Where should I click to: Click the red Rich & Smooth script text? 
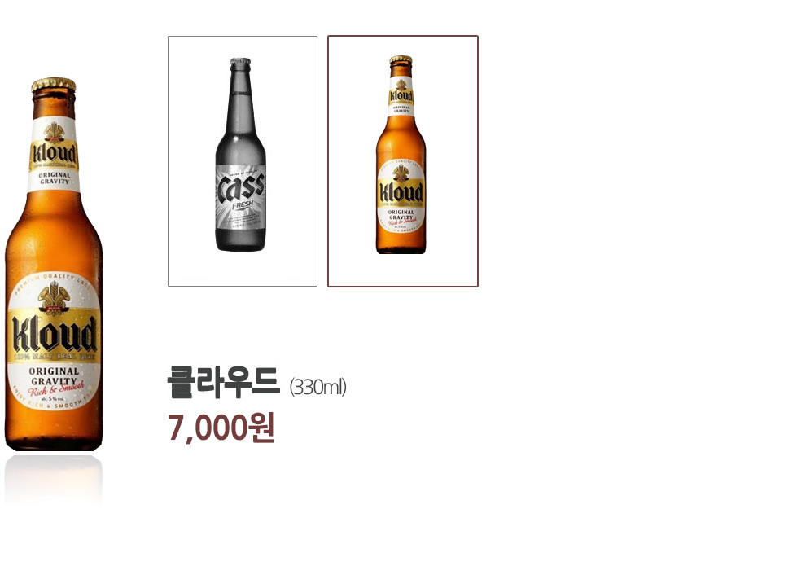point(56,388)
